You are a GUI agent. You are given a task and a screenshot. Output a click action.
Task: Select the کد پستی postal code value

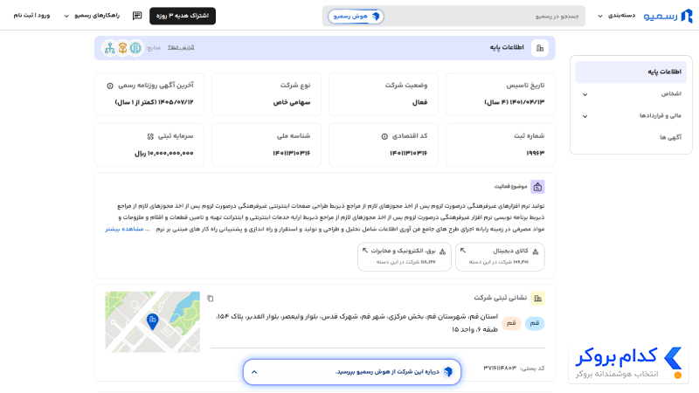click(x=500, y=368)
